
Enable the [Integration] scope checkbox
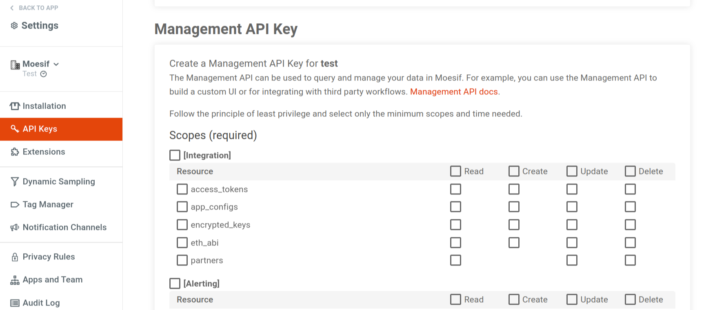[x=175, y=155]
